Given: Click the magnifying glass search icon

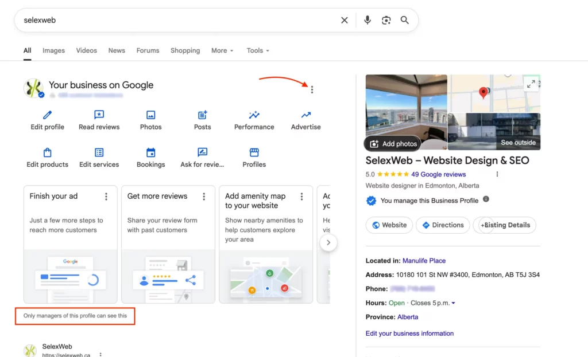Looking at the screenshot, I should 404,20.
